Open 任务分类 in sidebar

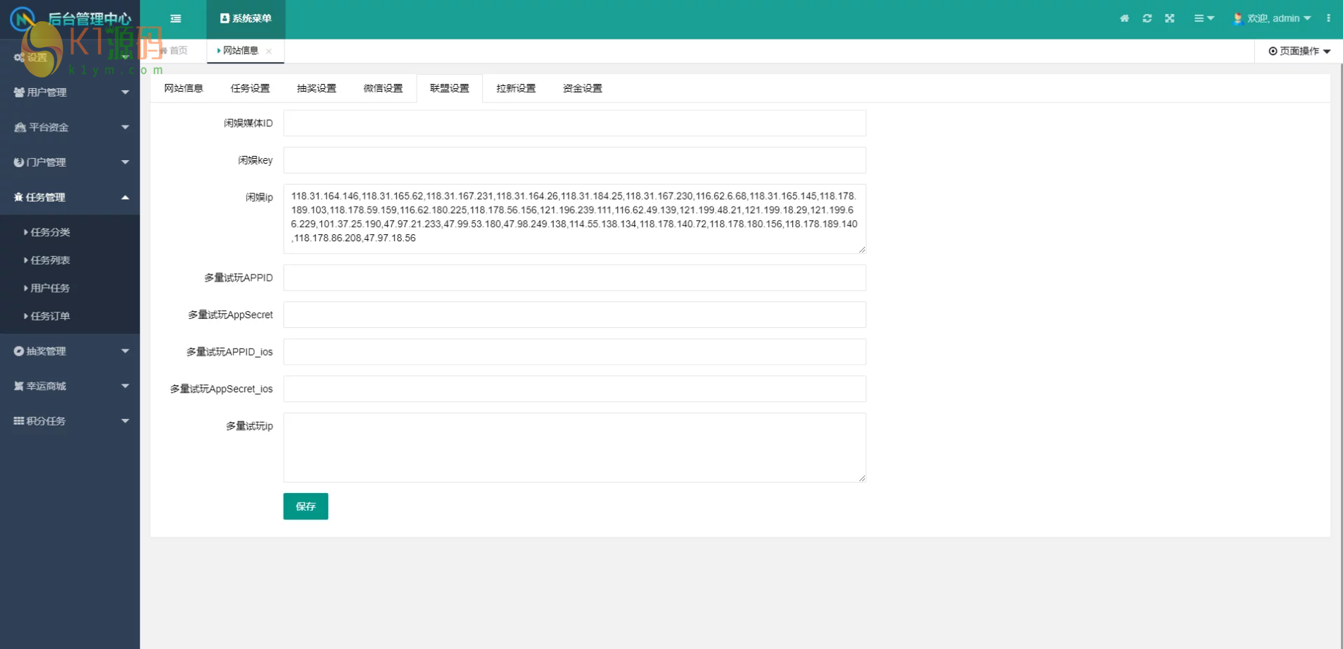click(70, 232)
